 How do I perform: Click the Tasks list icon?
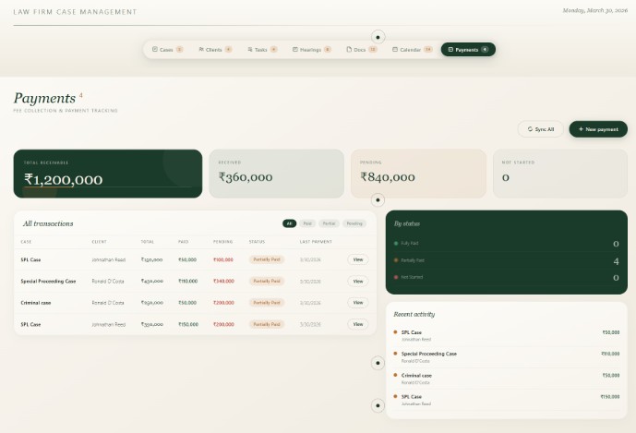tap(250, 49)
